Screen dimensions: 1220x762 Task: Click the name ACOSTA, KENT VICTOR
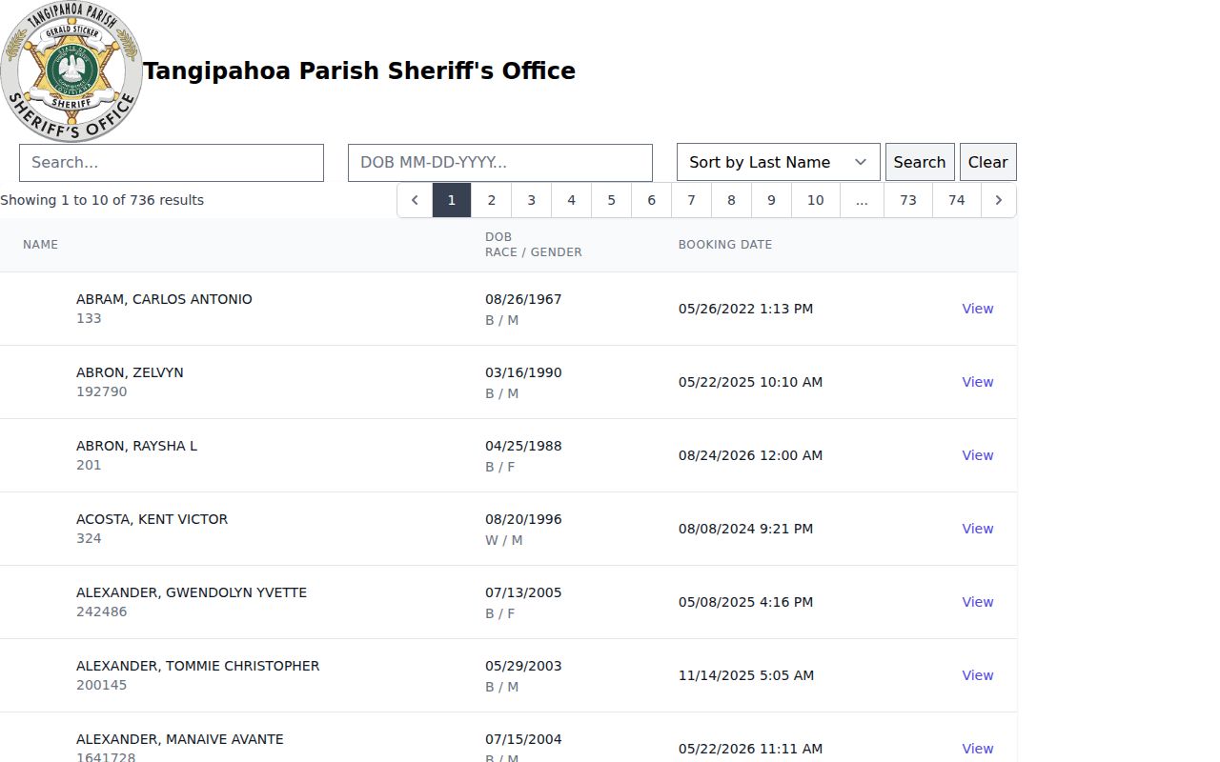[x=152, y=519]
